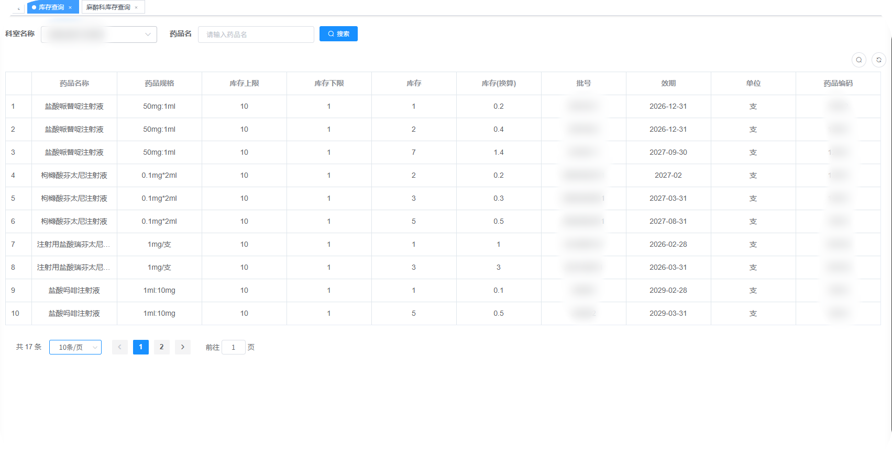Select row 9 drug name 盐酸吗啡注射液
The width and height of the screenshot is (892, 469).
(74, 291)
